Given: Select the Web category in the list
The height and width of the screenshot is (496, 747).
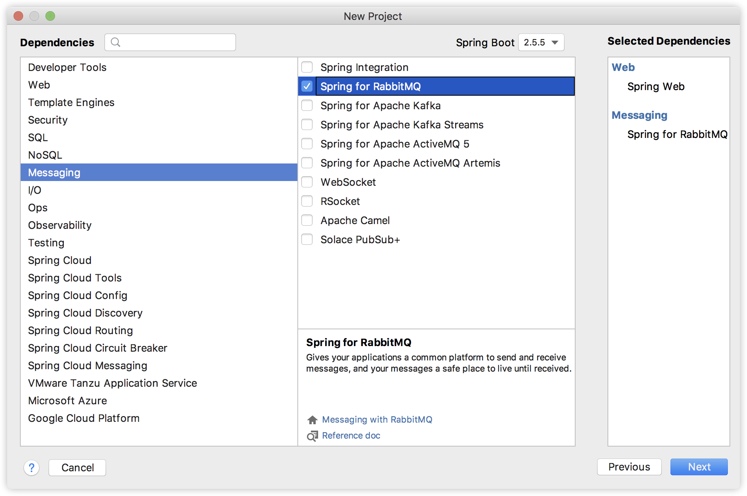Looking at the screenshot, I should (x=39, y=85).
